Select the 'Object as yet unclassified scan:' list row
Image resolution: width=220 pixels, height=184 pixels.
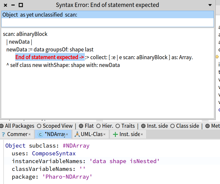108,15
